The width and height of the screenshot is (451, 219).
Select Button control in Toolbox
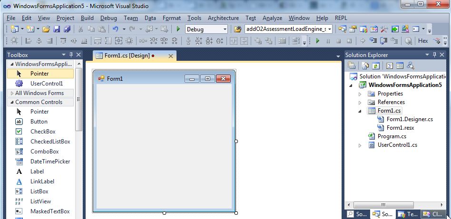tap(40, 122)
